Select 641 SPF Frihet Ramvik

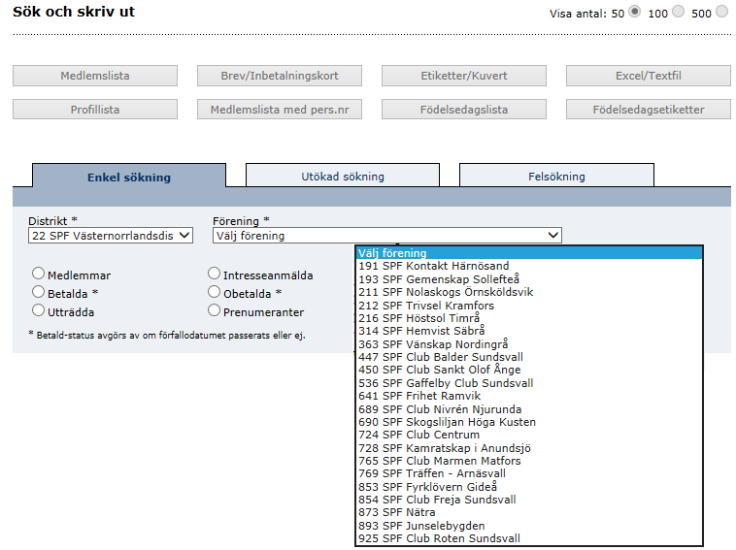529,396
